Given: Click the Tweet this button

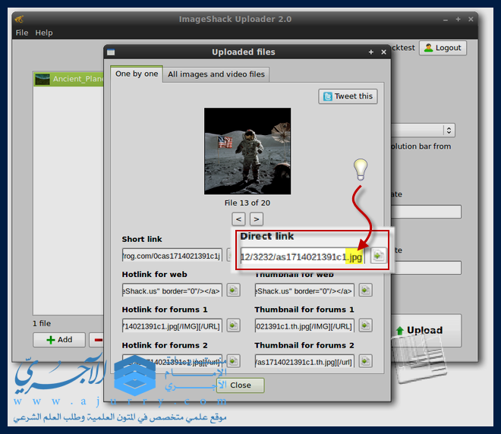Looking at the screenshot, I should pyautogui.click(x=348, y=96).
